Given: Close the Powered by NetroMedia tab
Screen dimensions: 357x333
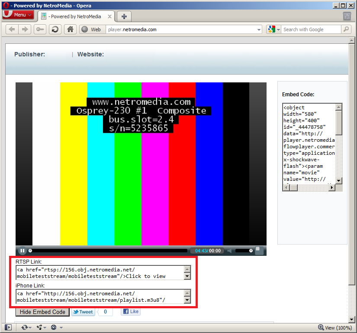Looking at the screenshot, I should (109, 16).
